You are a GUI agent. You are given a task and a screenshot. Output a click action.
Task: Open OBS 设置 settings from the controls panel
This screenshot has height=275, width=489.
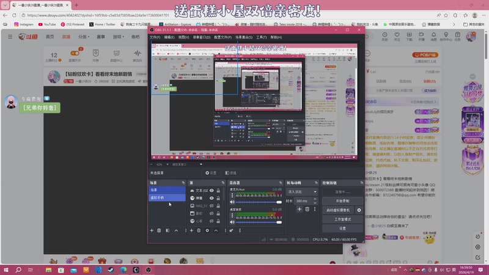pyautogui.click(x=342, y=228)
